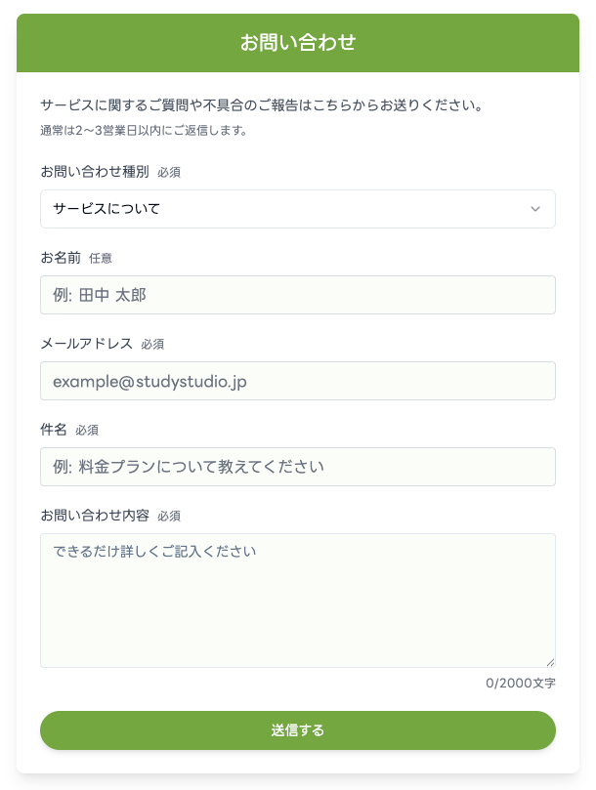Click the 2〜3営業日 reply time note
The height and width of the screenshot is (790, 596).
tap(143, 130)
